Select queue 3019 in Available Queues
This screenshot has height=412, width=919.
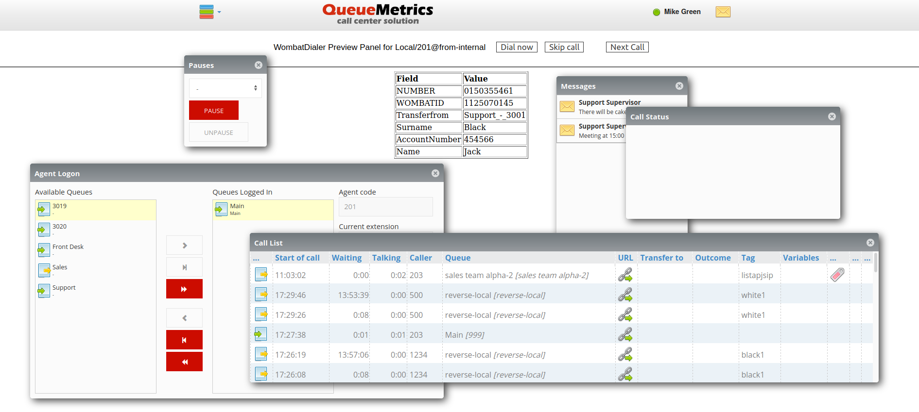(x=96, y=210)
